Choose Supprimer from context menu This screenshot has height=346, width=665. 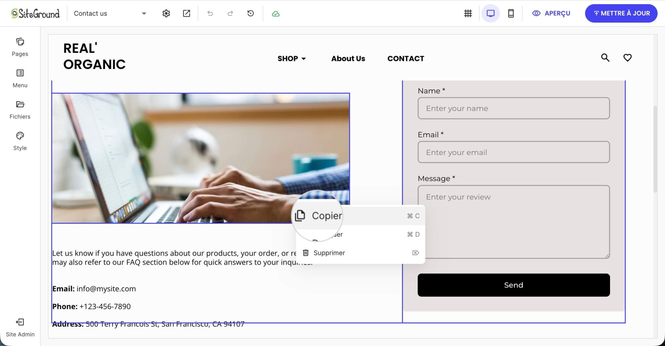pos(360,253)
